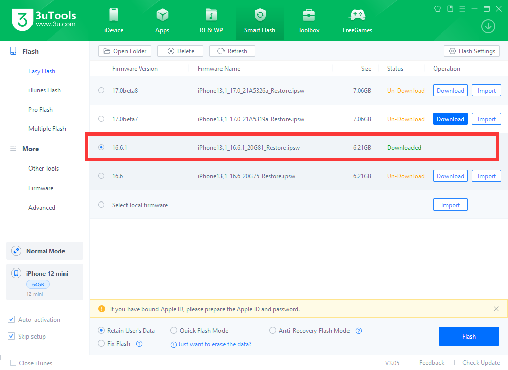508x370 pixels.
Task: Click the Feedback link
Action: (431, 363)
